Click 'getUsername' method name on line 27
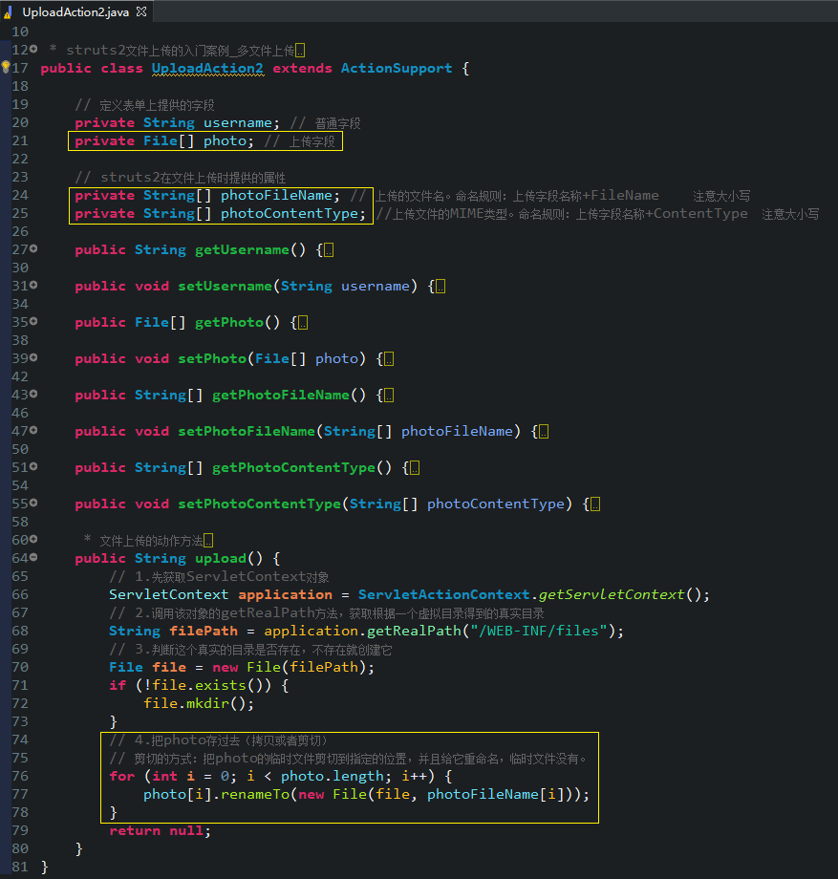 242,250
